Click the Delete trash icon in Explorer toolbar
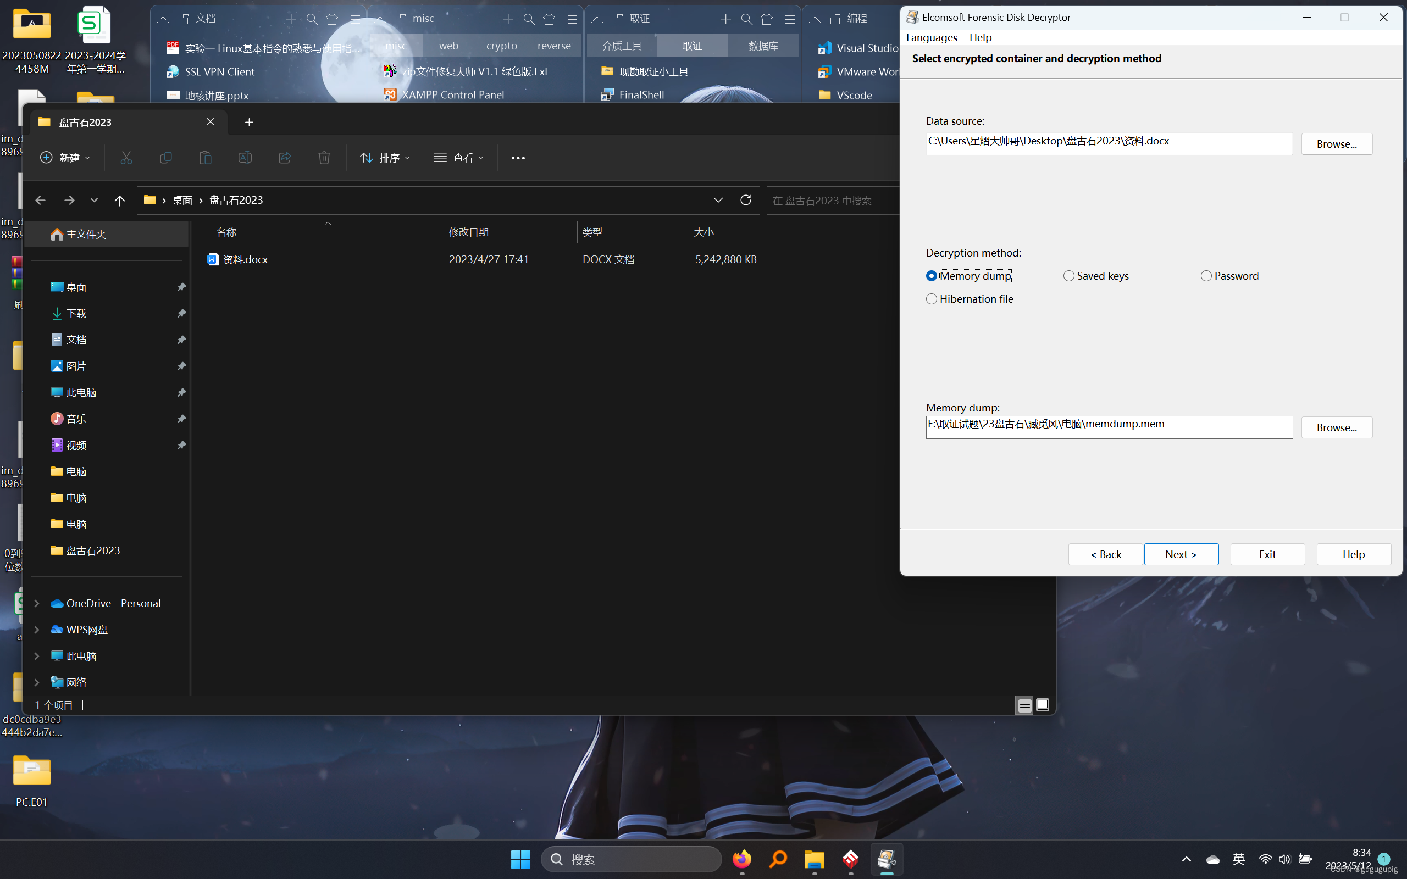Screen dimensions: 1407x879 (324, 158)
